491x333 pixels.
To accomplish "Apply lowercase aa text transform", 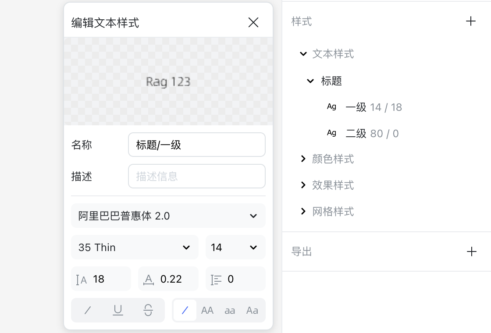I will (230, 310).
